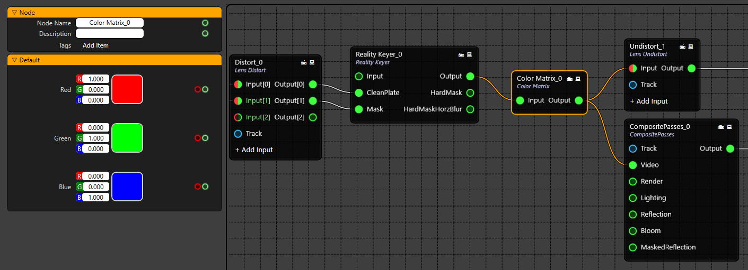This screenshot has width=748, height=270.
Task: Click the HardMask output pin
Action: click(470, 93)
